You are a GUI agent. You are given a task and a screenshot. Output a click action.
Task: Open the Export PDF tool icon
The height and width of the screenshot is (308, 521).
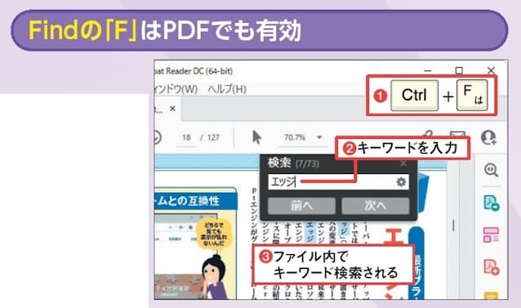[x=491, y=203]
